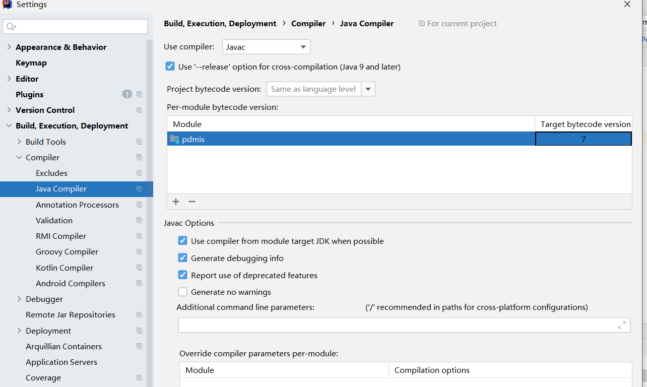Click the search magnifier icon in settings
Viewport: 647px width, 387px height.
(x=11, y=27)
